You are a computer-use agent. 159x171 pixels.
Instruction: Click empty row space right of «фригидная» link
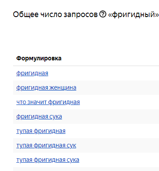103,73
